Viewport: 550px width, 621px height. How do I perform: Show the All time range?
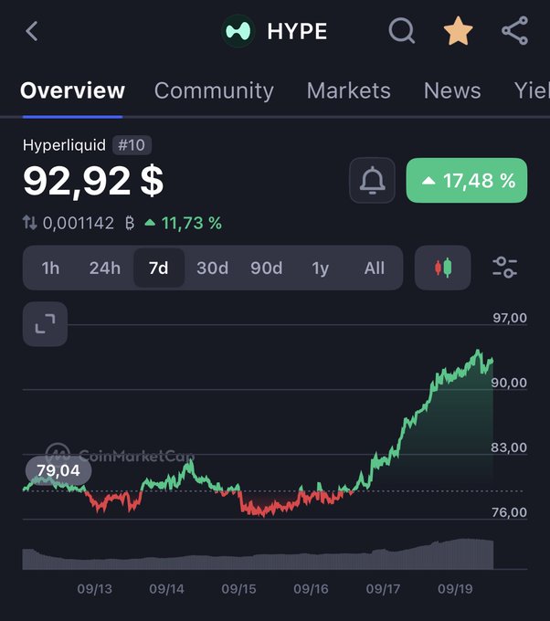pyautogui.click(x=374, y=268)
